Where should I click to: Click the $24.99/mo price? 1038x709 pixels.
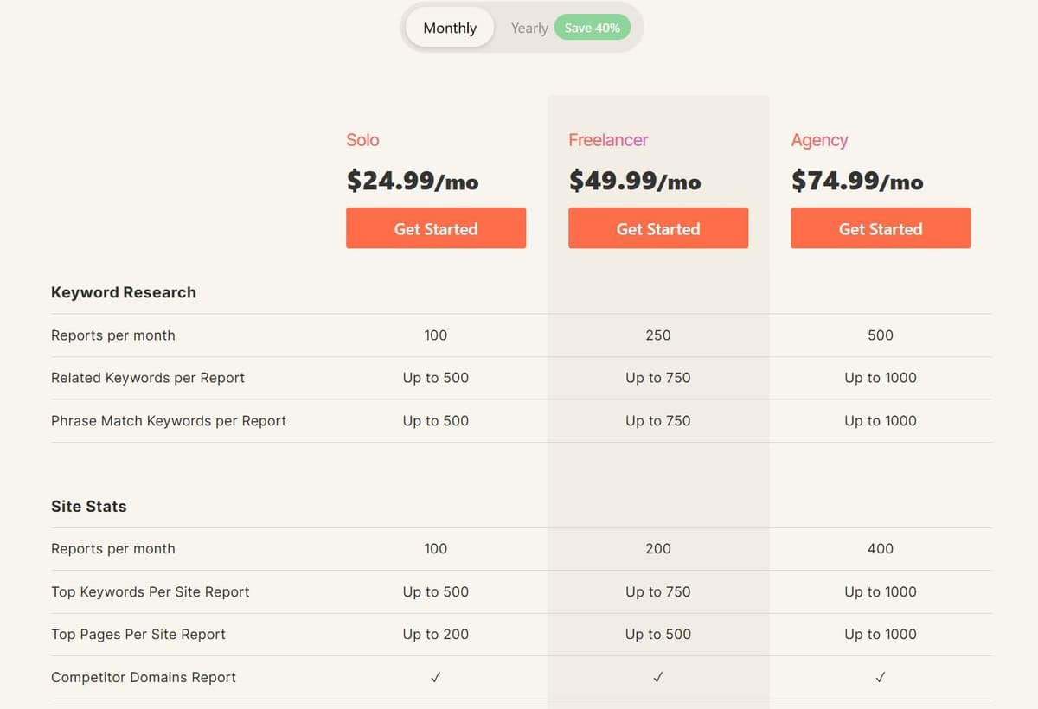413,181
